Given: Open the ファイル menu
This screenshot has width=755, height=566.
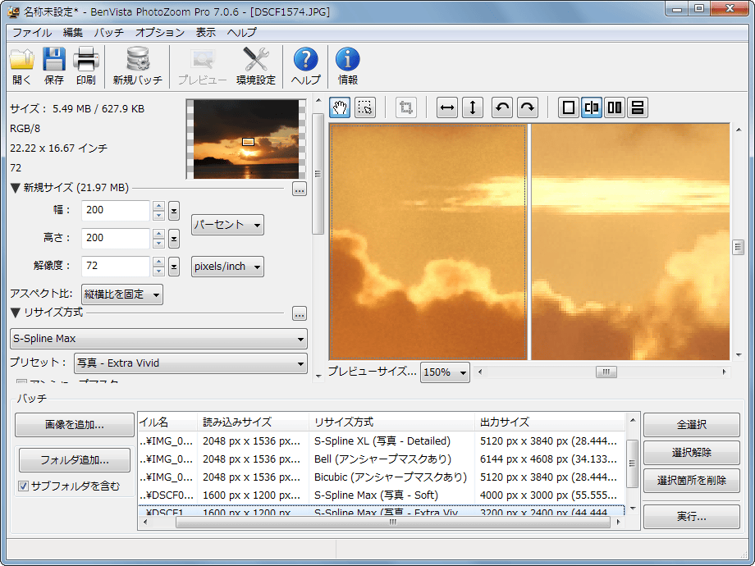Looking at the screenshot, I should [32, 32].
